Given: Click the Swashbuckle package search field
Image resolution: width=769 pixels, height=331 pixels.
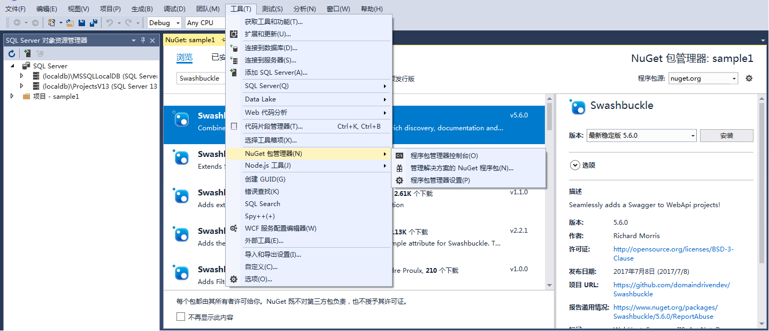Looking at the screenshot, I should click(202, 78).
